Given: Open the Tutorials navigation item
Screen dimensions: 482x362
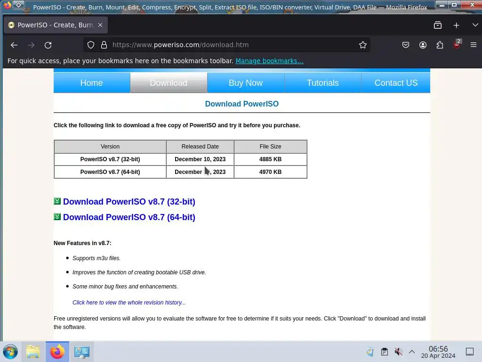Looking at the screenshot, I should (x=323, y=83).
